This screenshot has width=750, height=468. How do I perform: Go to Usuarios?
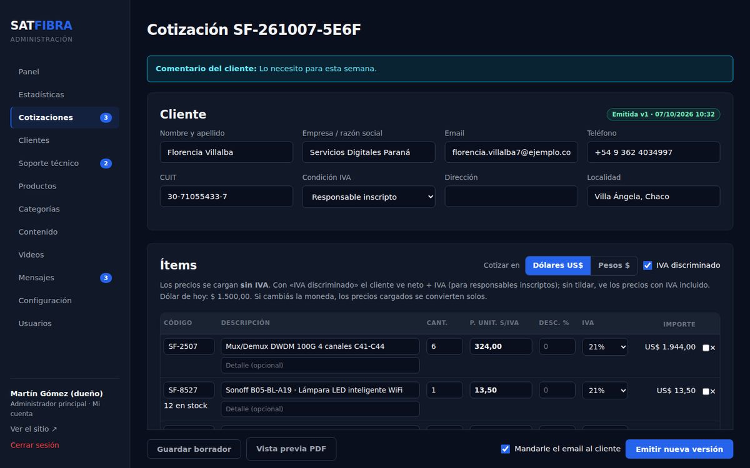pyautogui.click(x=65, y=323)
